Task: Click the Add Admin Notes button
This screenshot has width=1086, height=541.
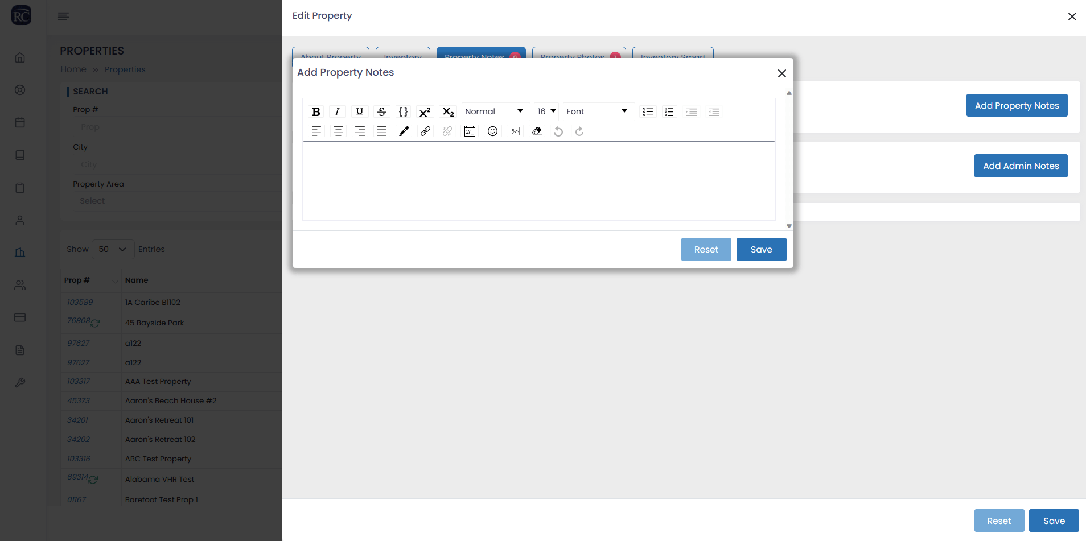Action: tap(1021, 166)
